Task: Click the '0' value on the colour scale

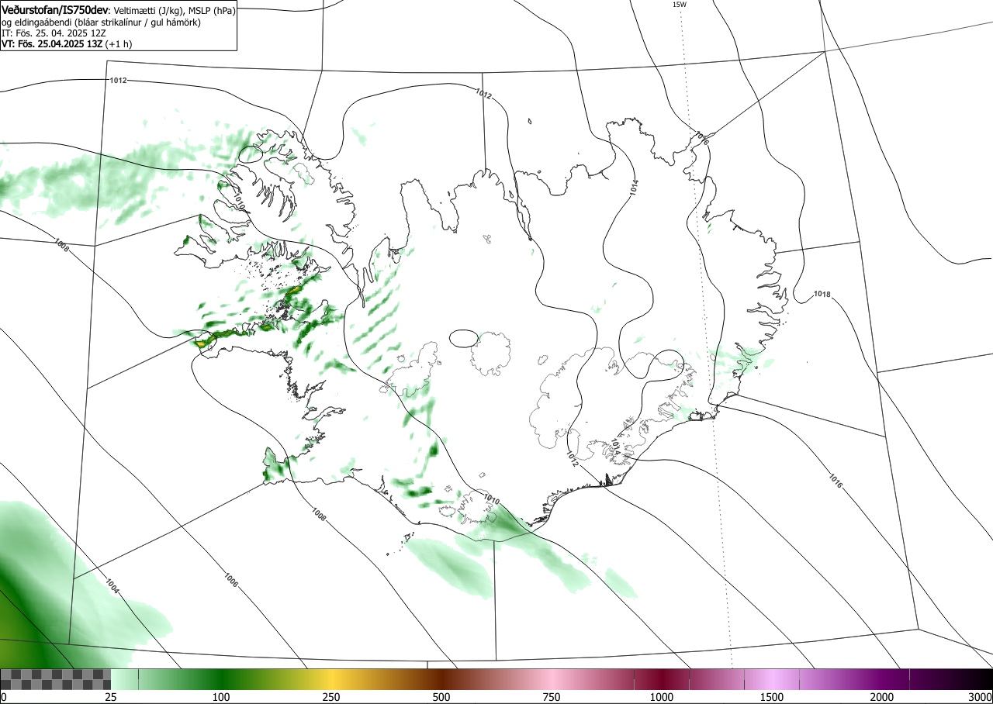Action: pyautogui.click(x=3, y=697)
